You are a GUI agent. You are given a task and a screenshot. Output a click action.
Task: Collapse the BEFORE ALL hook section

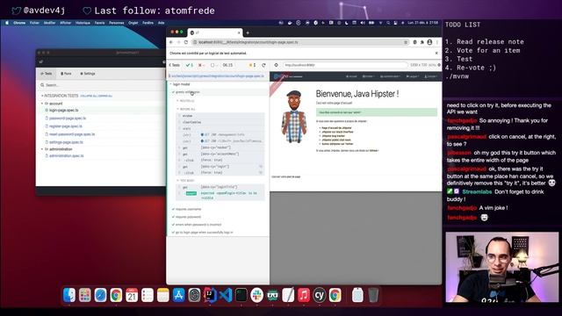click(186, 109)
